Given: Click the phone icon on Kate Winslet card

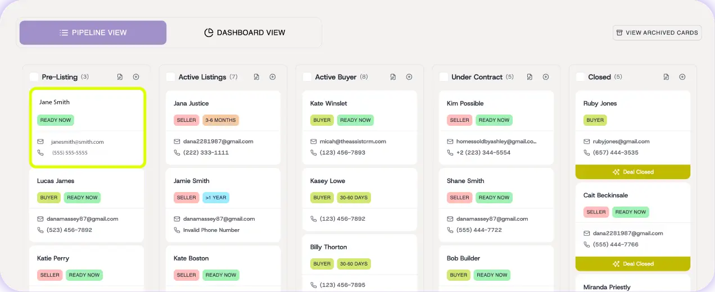Looking at the screenshot, I should click(314, 153).
